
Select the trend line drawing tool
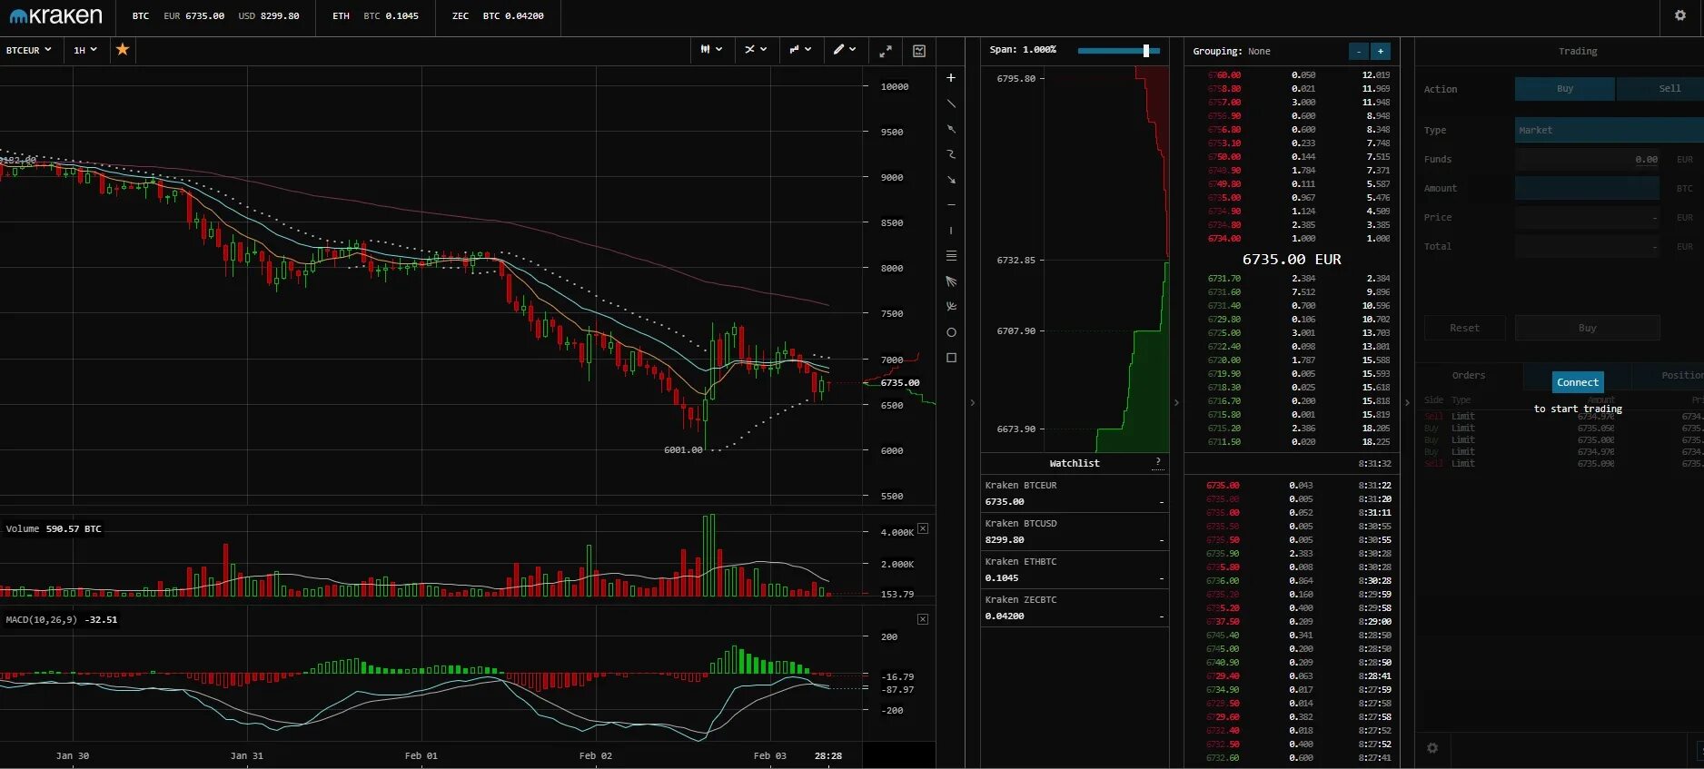[951, 104]
